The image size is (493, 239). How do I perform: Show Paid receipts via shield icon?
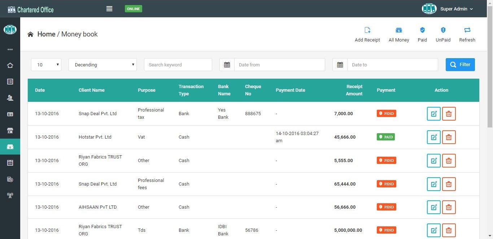click(422, 30)
